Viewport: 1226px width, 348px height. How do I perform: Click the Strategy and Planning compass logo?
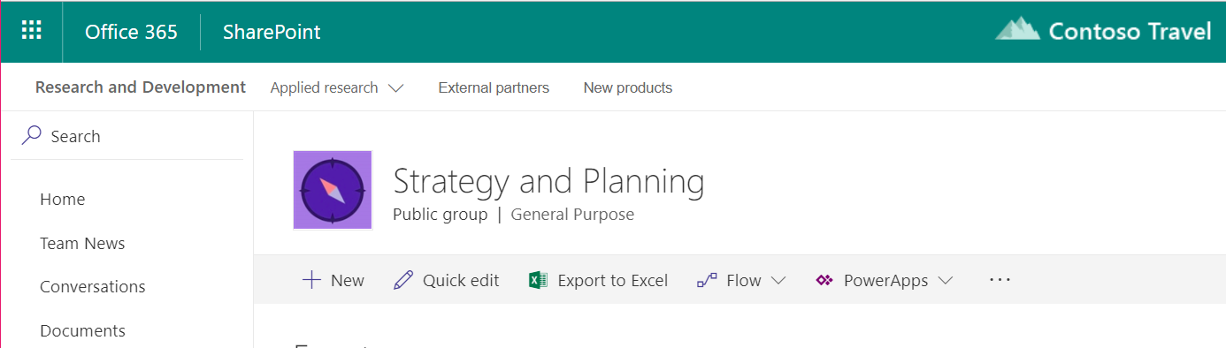333,190
